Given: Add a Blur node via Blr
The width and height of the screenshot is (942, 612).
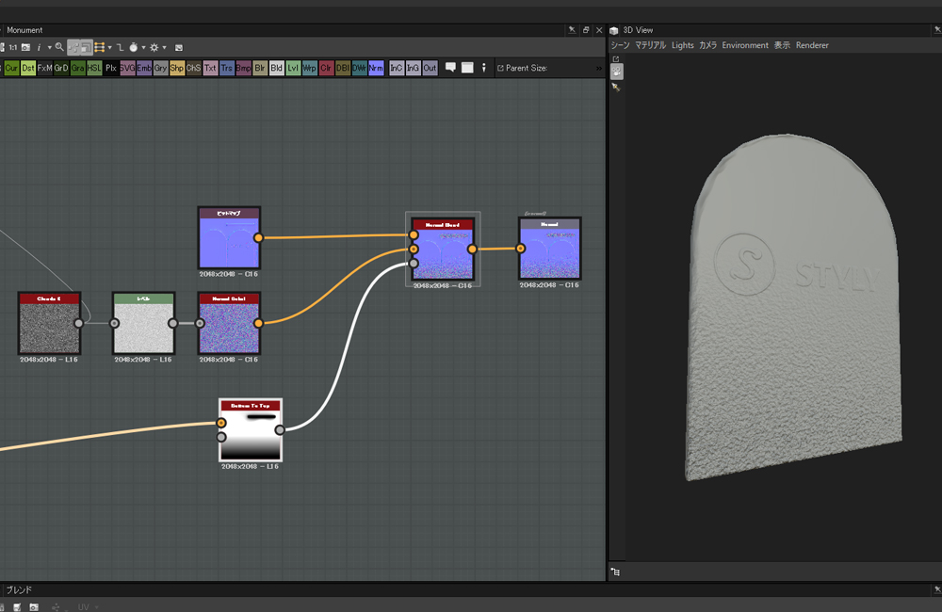Looking at the screenshot, I should [260, 68].
